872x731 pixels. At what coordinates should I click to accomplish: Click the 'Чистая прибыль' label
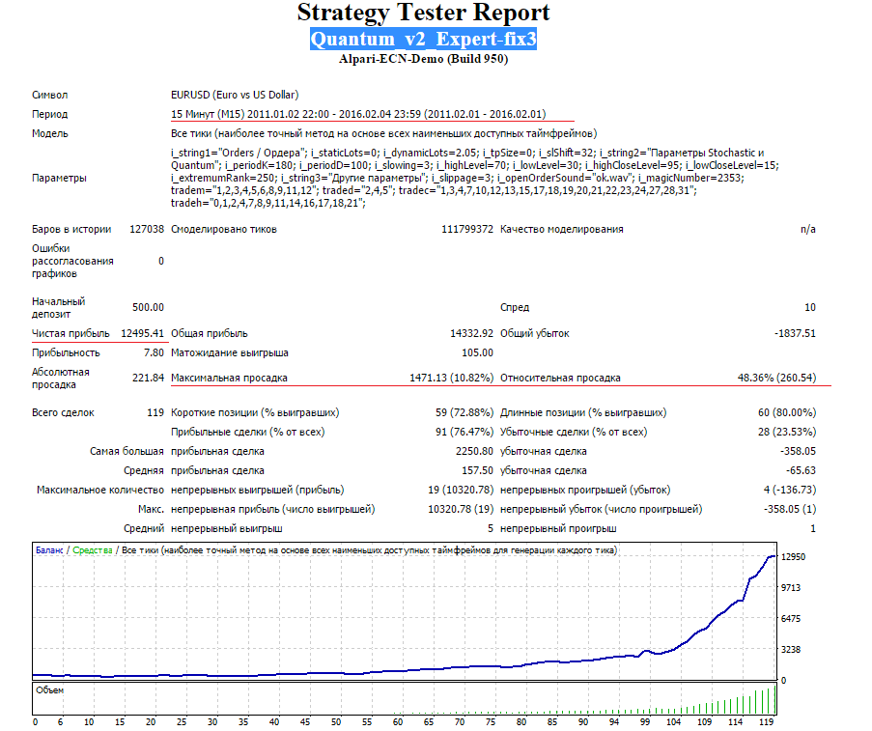click(x=70, y=334)
